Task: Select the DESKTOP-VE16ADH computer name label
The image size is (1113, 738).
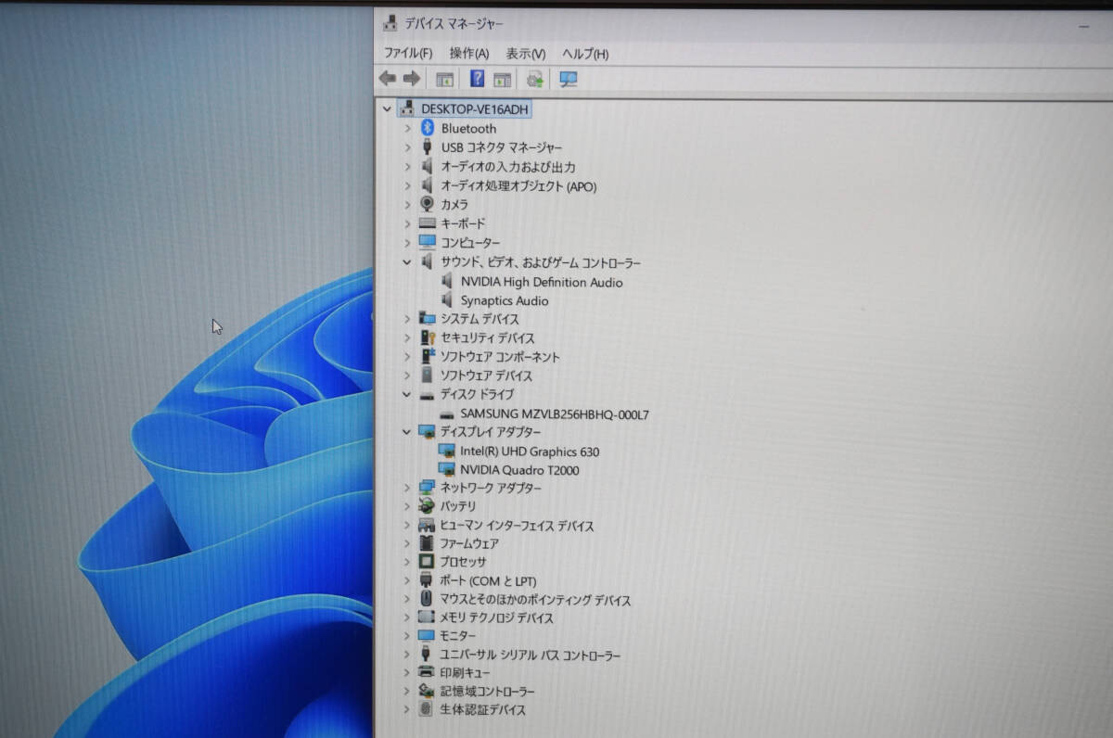Action: [475, 108]
